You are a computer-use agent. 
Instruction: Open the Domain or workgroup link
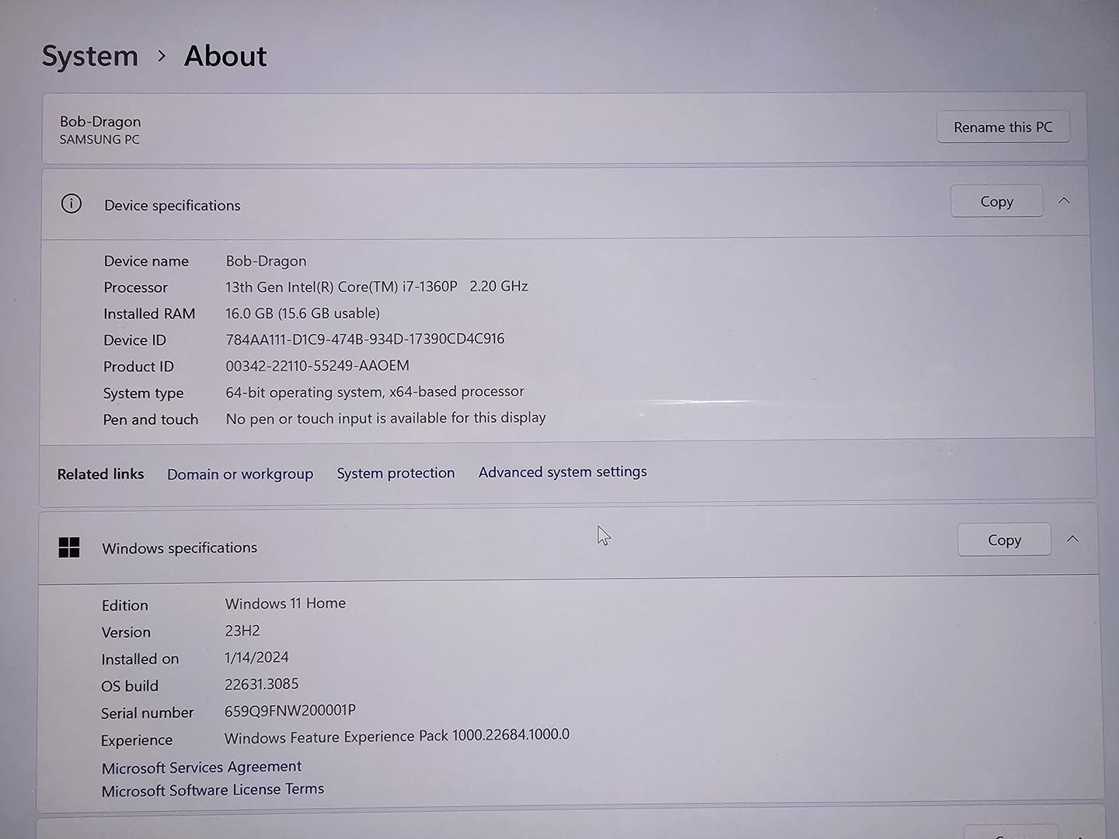point(240,474)
